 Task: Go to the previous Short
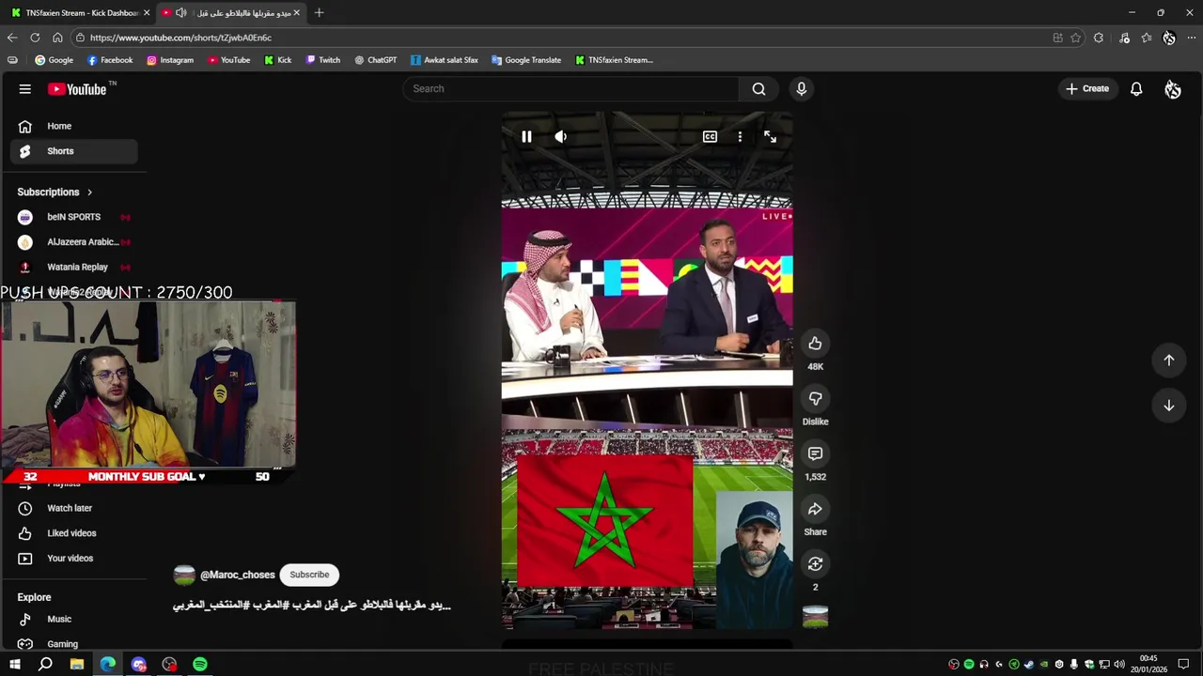[x=1169, y=361]
